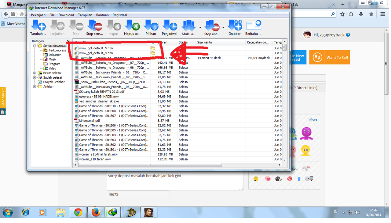Select the www_gol_default_4.html download row
The width and height of the screenshot is (391, 223).
point(178,53)
